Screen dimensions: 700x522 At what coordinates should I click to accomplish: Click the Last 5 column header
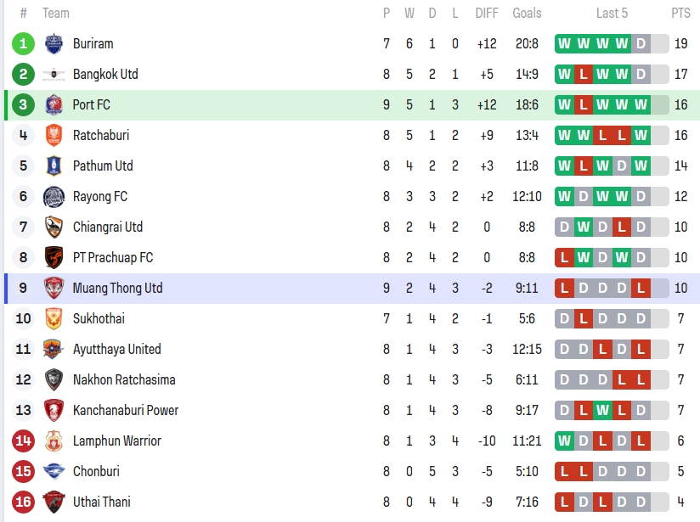(612, 13)
